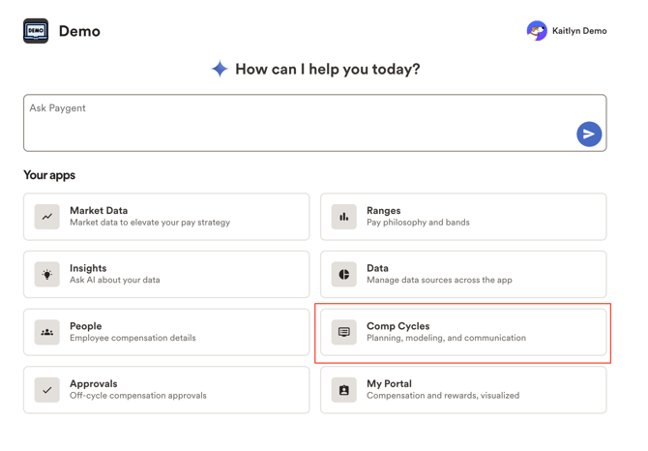Click the Demo title text
This screenshot has height=451, width=648.
(79, 31)
